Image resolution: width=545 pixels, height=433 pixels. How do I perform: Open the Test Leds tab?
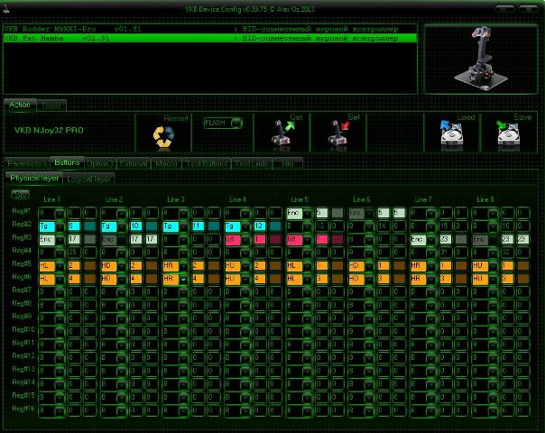252,163
